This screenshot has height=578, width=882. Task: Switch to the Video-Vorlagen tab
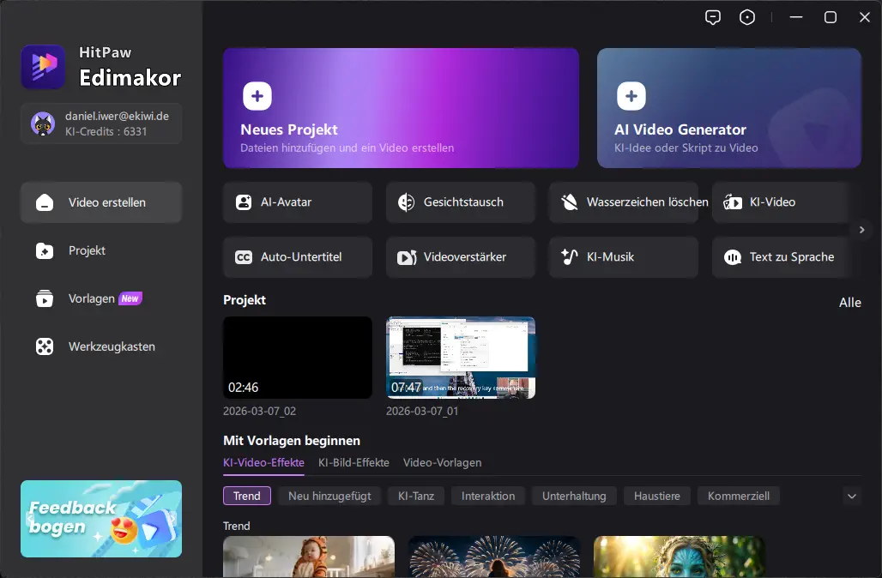[442, 462]
